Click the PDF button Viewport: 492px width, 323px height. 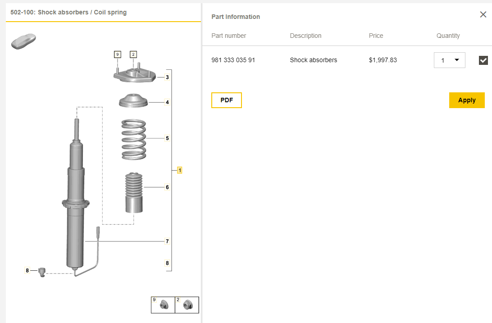(x=227, y=100)
